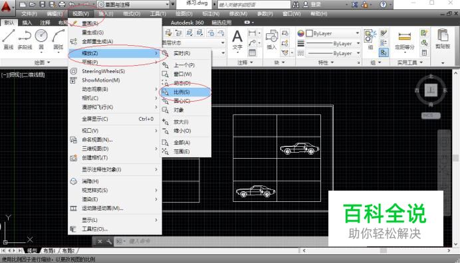The width and height of the screenshot is (460, 263).
Task: Open the 工具(T) menu
Action: (158, 14)
